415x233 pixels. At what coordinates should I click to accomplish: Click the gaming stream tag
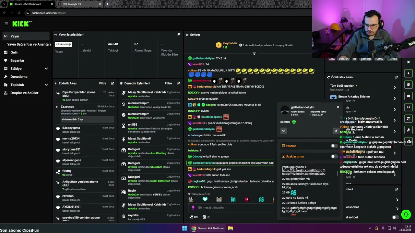click(x=365, y=59)
